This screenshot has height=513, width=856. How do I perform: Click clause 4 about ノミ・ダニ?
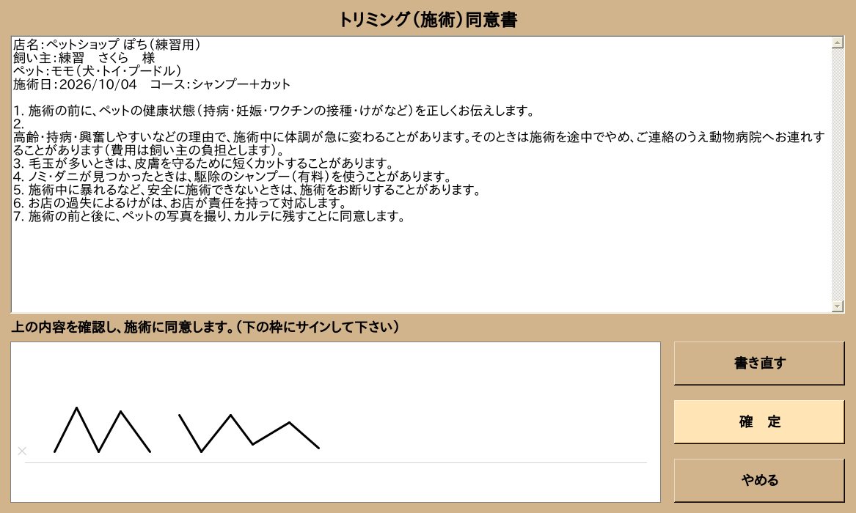click(x=233, y=177)
